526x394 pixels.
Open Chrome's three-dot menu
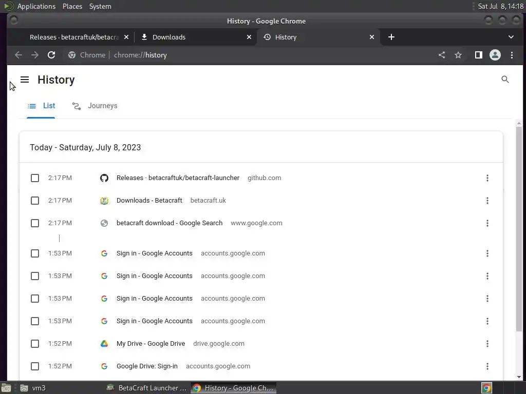[x=512, y=55]
